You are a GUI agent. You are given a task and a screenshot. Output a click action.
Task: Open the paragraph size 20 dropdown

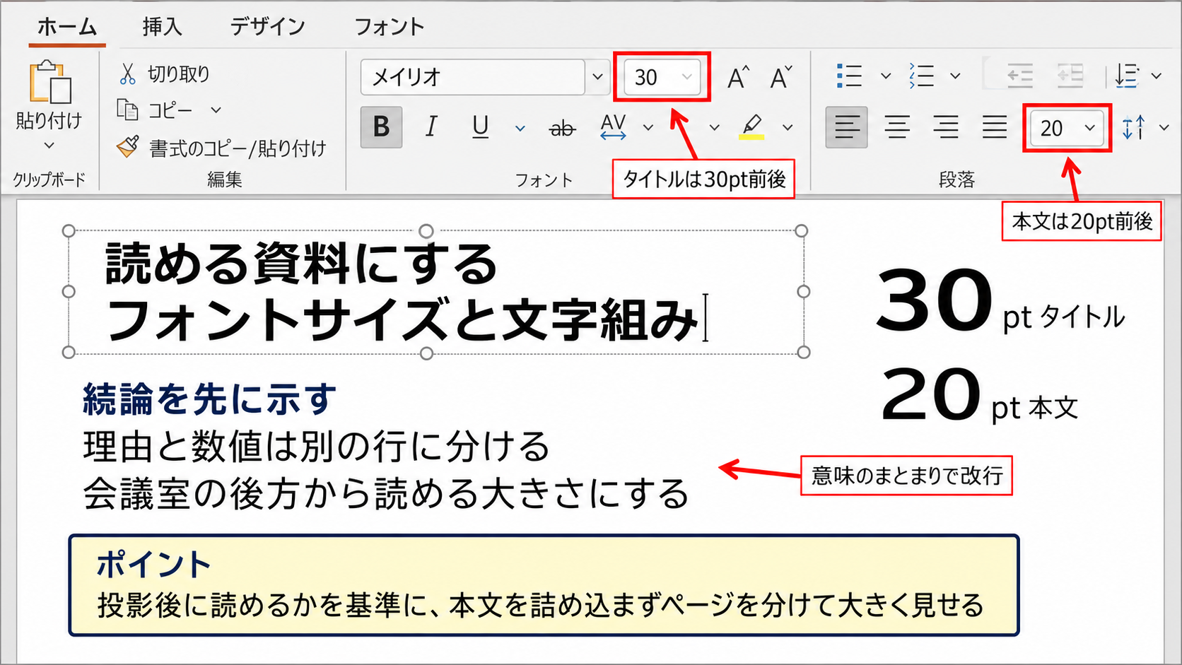1090,128
